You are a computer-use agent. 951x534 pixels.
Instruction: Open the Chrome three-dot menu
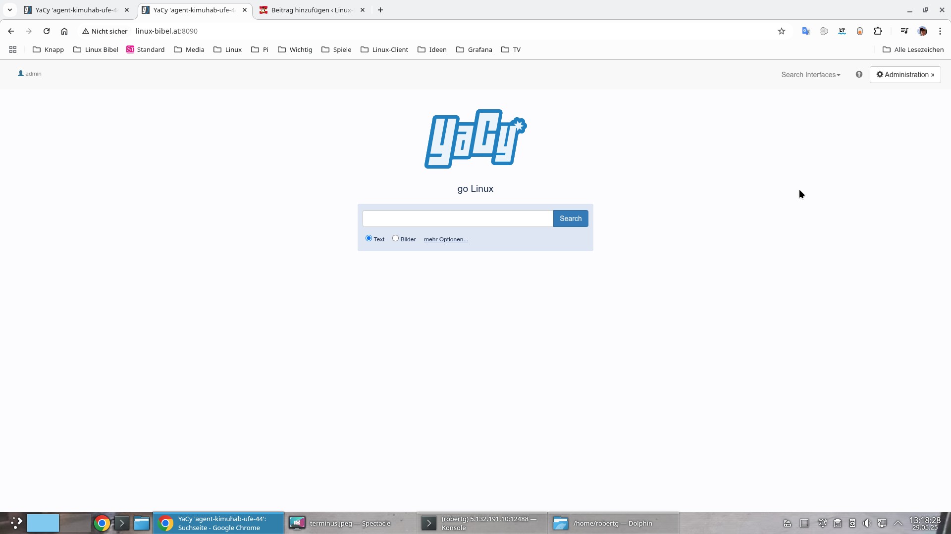[x=940, y=31]
